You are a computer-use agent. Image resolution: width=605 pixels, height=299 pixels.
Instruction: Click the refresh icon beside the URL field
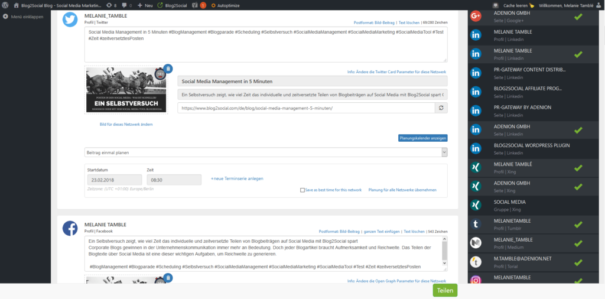pyautogui.click(x=441, y=108)
